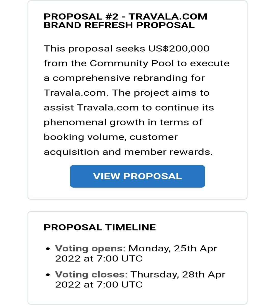Image resolution: width=275 pixels, height=305 pixels.
Task: Click '2022 at 7:00 UTC' under Voting opens
Action: [x=99, y=259]
